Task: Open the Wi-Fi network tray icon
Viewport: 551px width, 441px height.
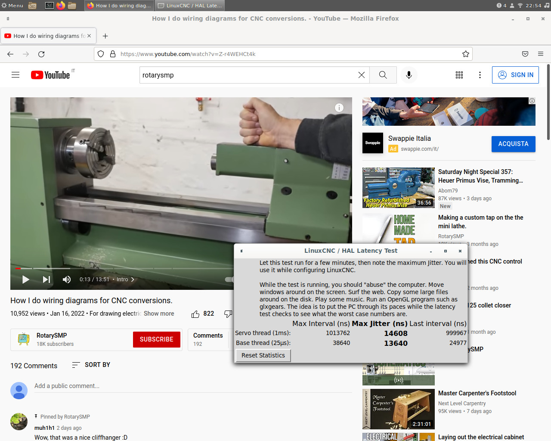Action: [x=520, y=6]
